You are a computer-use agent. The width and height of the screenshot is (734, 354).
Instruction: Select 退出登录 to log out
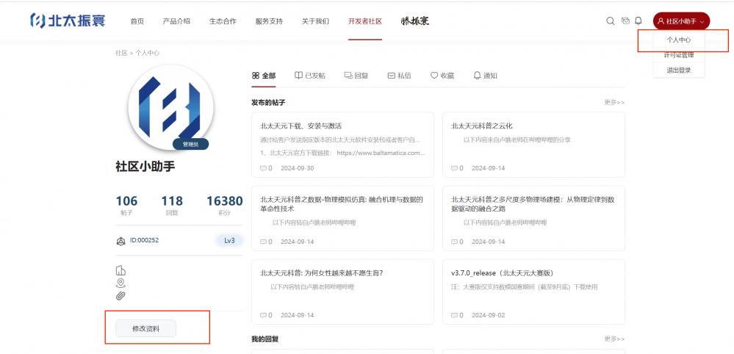[x=678, y=71]
